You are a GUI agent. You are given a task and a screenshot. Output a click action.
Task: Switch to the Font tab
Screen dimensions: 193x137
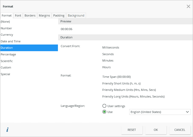click(18, 15)
